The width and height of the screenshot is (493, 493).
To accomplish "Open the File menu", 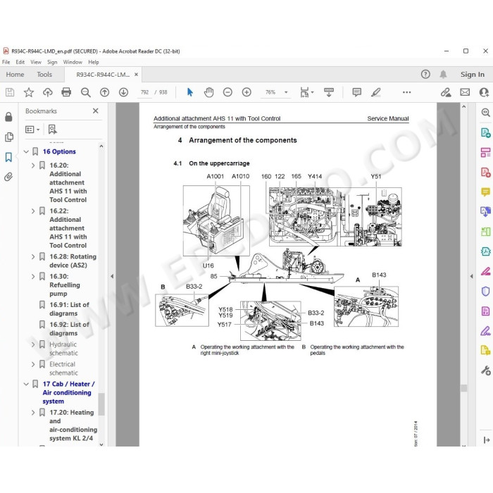I will [x=6, y=62].
